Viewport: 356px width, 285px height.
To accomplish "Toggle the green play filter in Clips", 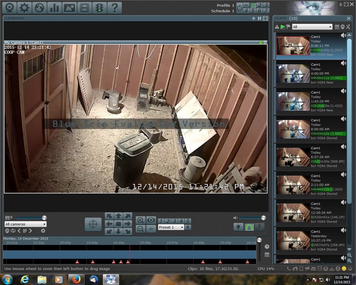I will [x=283, y=27].
